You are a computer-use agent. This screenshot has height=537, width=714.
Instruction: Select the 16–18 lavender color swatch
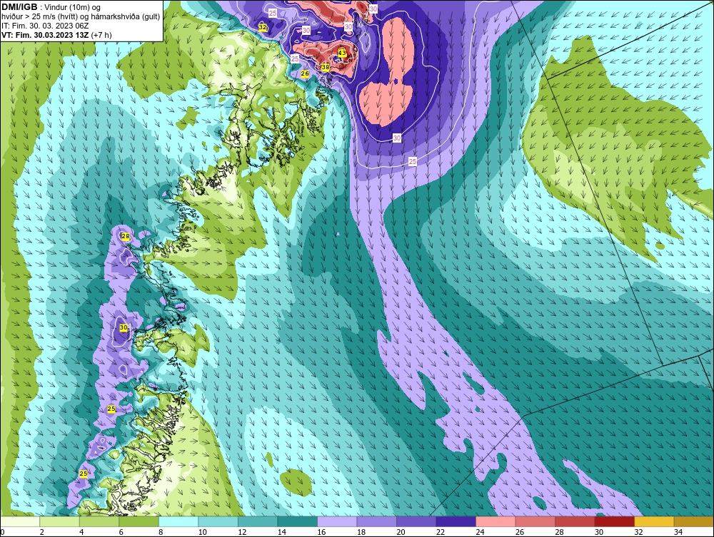337,521
